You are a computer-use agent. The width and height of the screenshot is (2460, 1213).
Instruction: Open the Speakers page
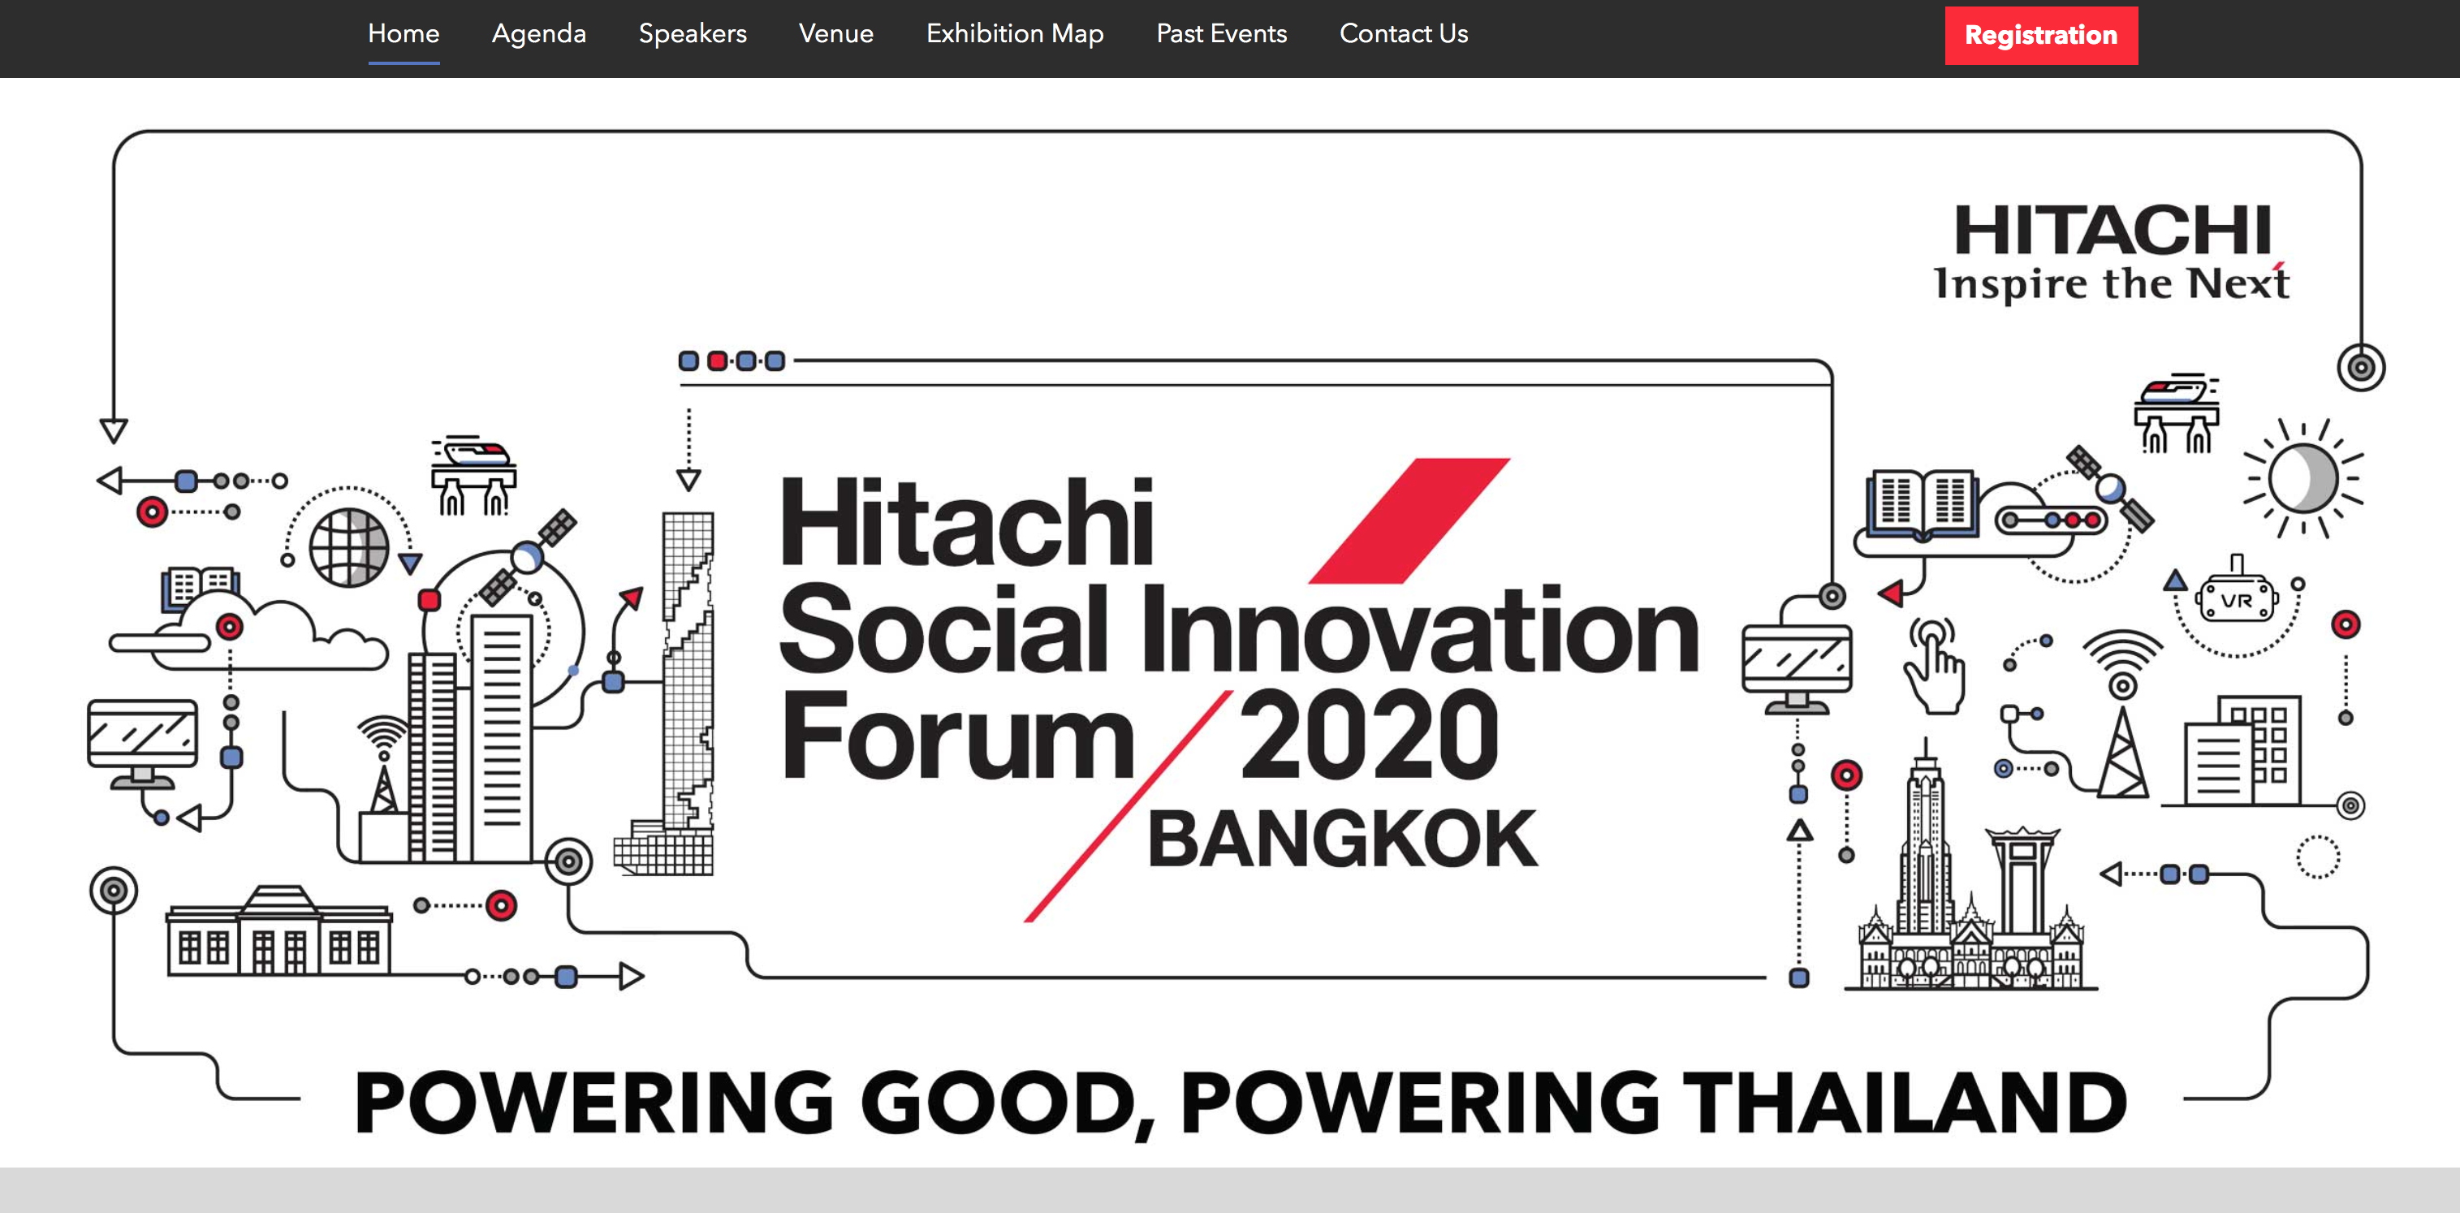[x=693, y=33]
